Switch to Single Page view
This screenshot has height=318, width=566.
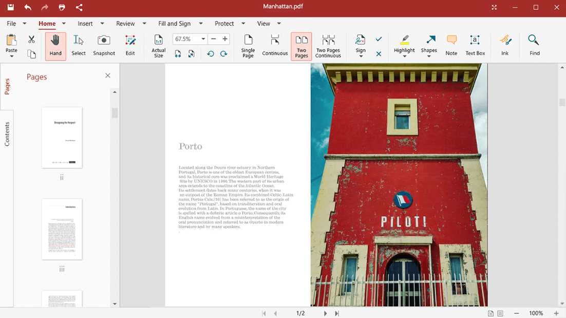pyautogui.click(x=248, y=45)
